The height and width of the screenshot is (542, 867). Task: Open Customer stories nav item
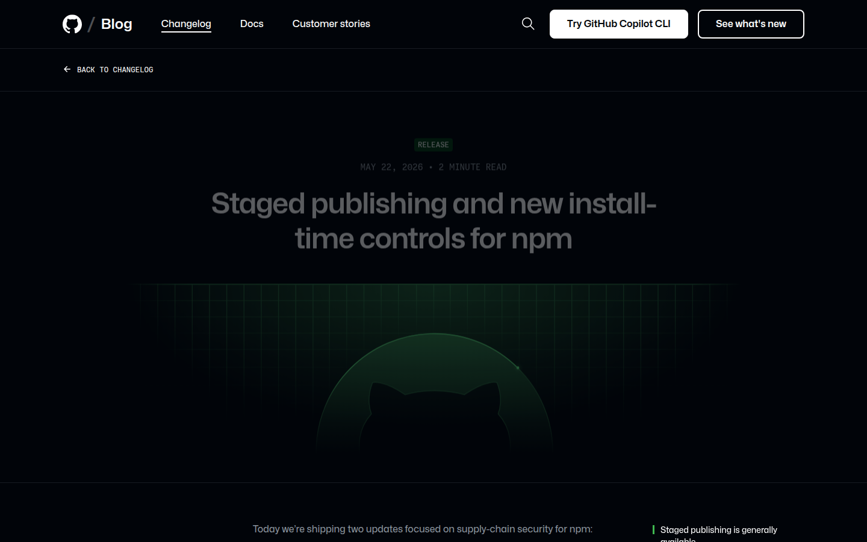tap(331, 23)
